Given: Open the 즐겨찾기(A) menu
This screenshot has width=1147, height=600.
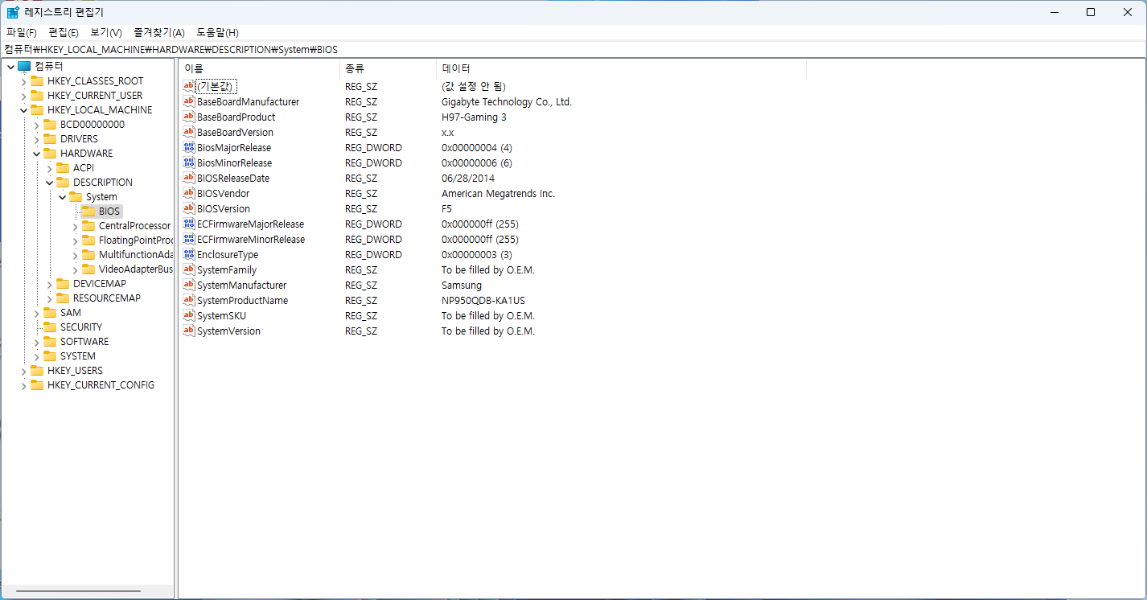Looking at the screenshot, I should [159, 32].
